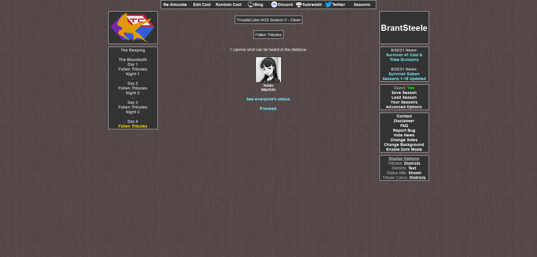Click the TroubleCube season logo image
The height and width of the screenshot is (257, 537).
[133, 28]
